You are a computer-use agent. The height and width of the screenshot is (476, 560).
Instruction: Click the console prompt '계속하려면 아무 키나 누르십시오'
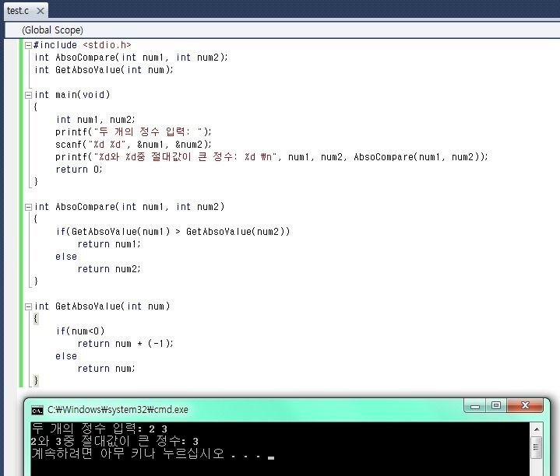click(x=128, y=453)
